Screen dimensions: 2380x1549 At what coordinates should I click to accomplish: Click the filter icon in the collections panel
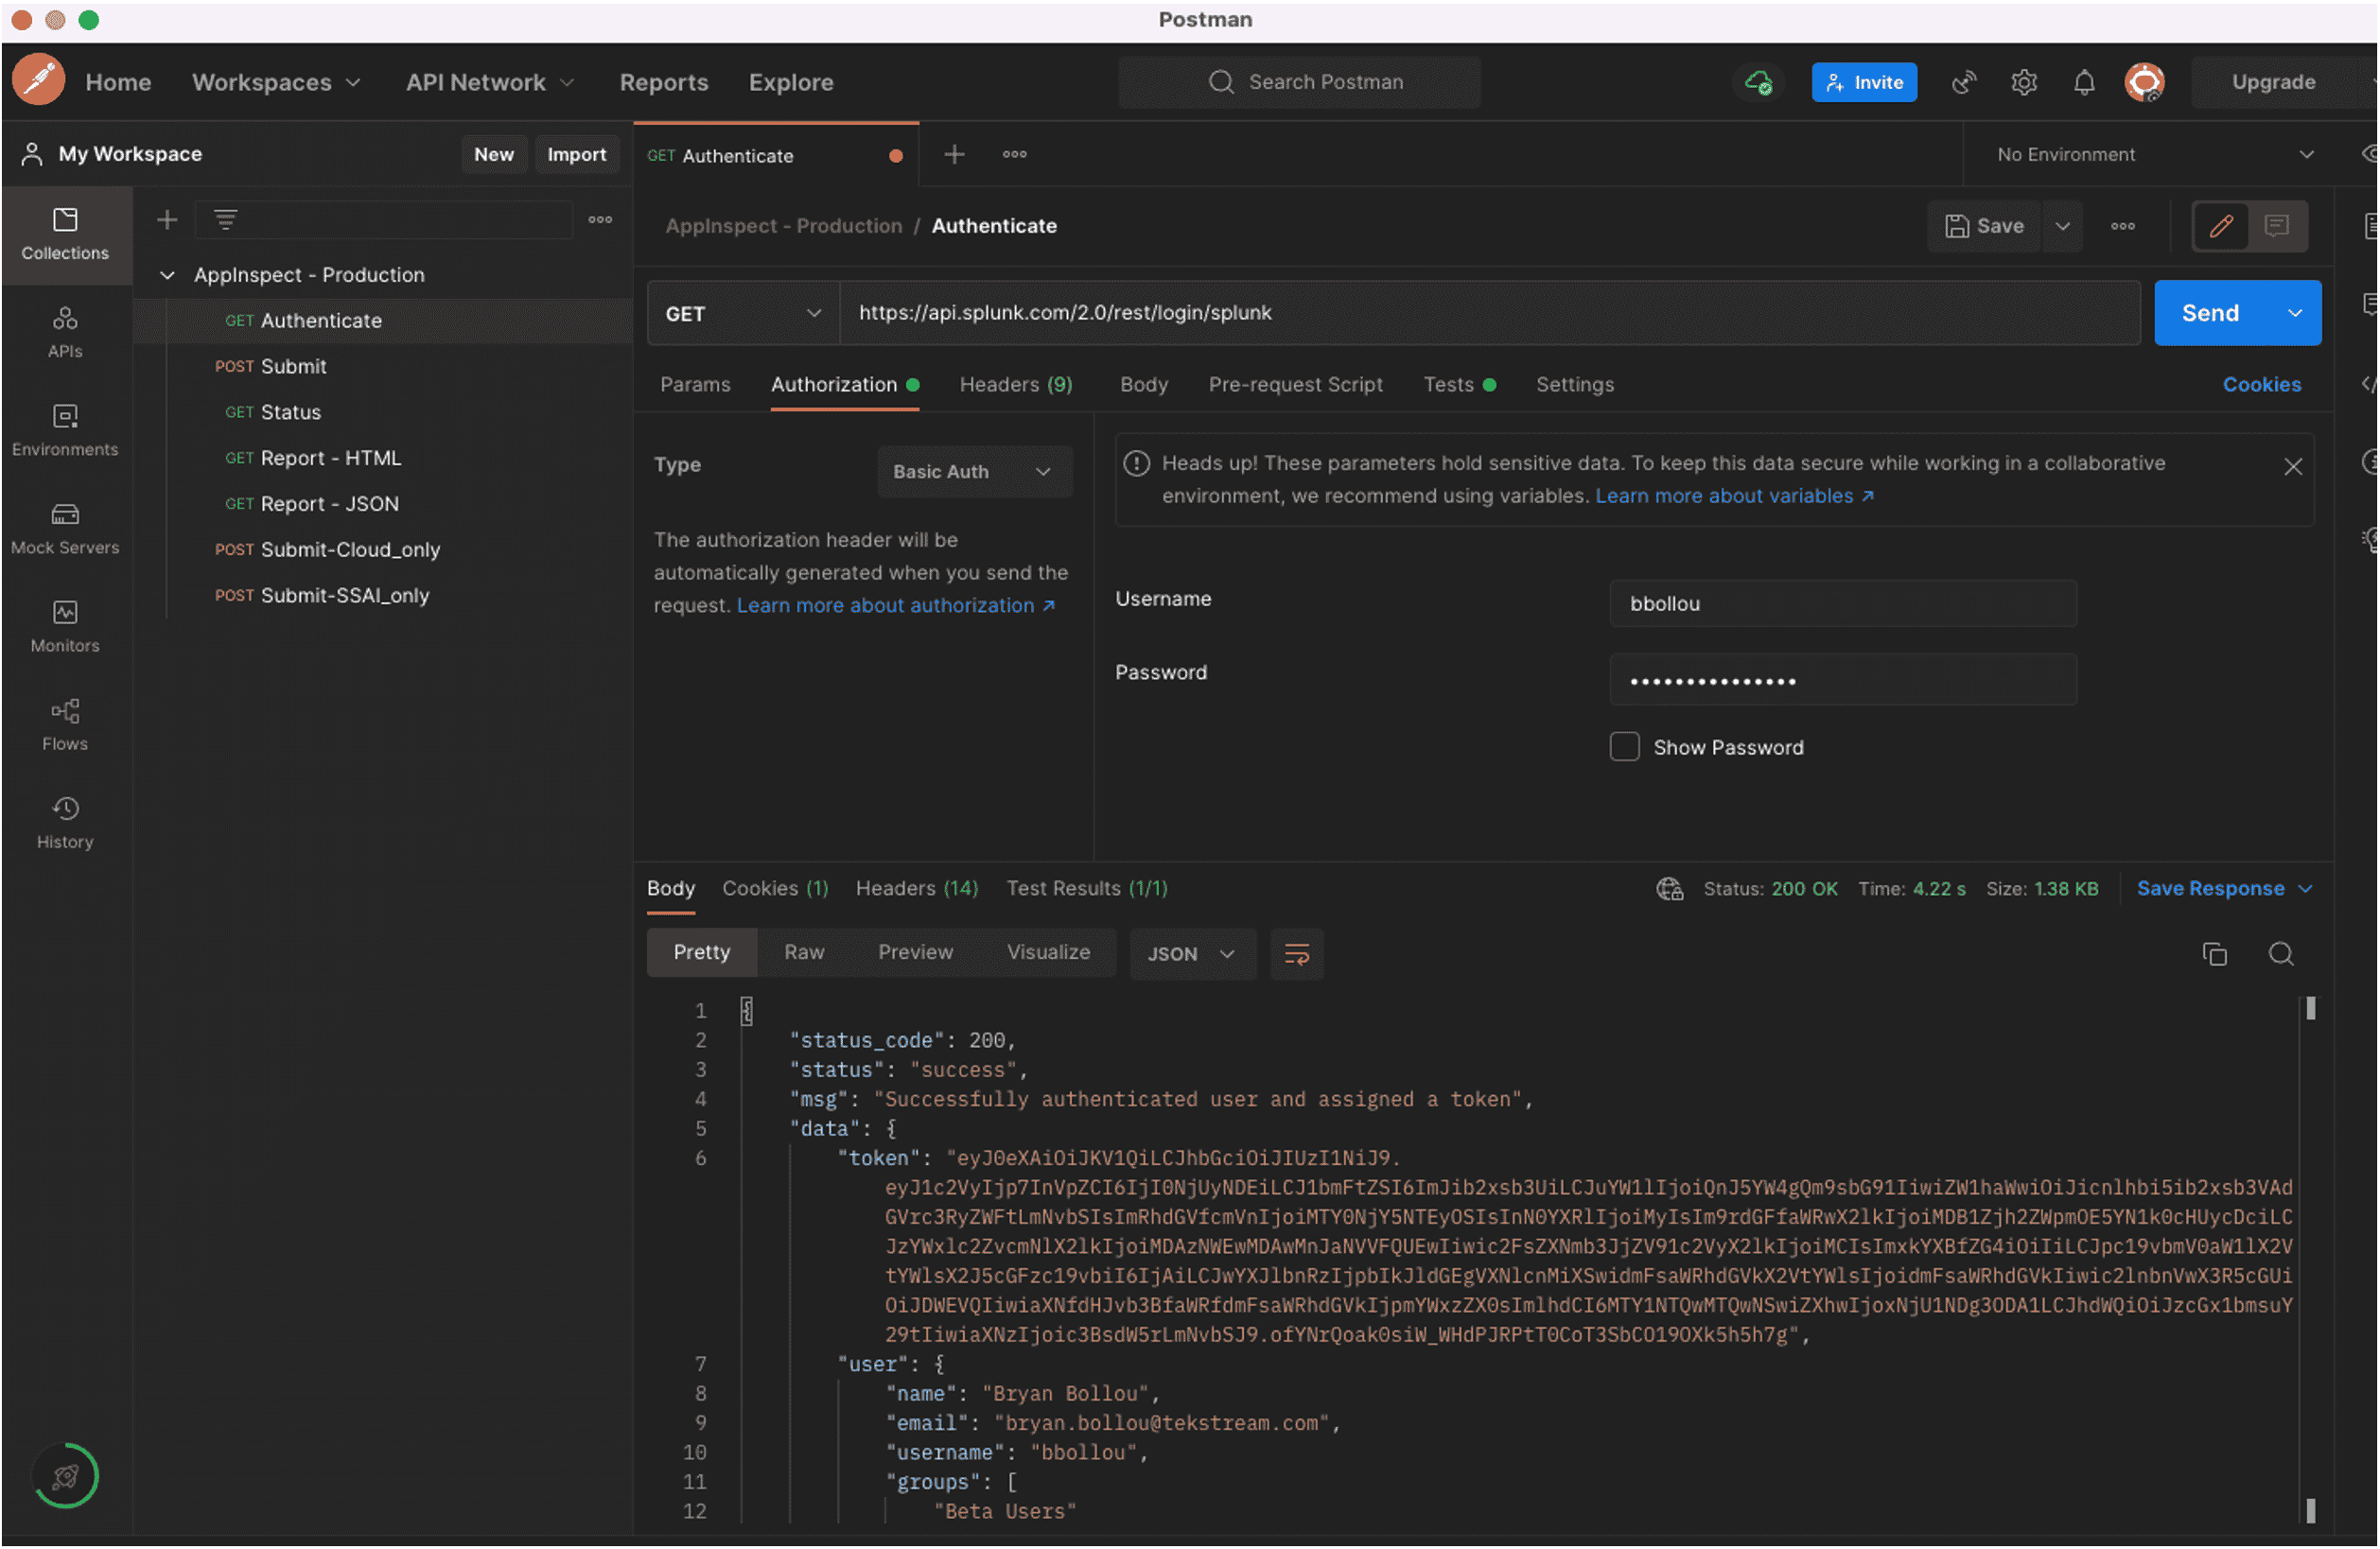click(x=226, y=219)
